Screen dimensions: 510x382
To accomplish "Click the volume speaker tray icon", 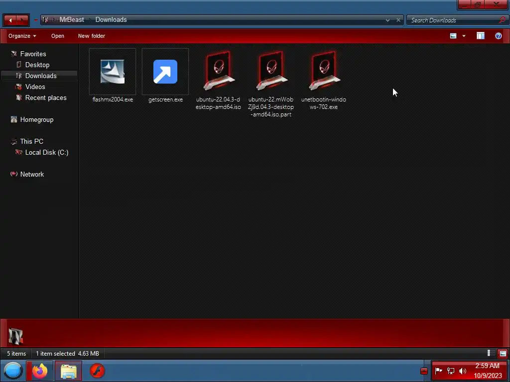I will [463, 371].
